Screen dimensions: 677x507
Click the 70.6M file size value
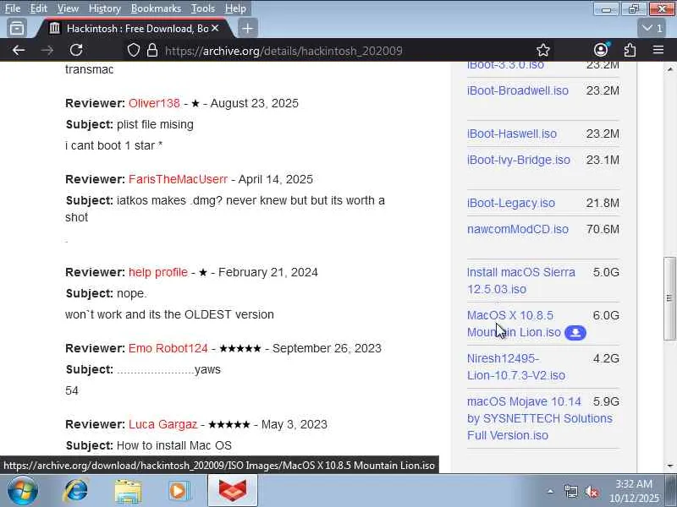click(x=603, y=229)
